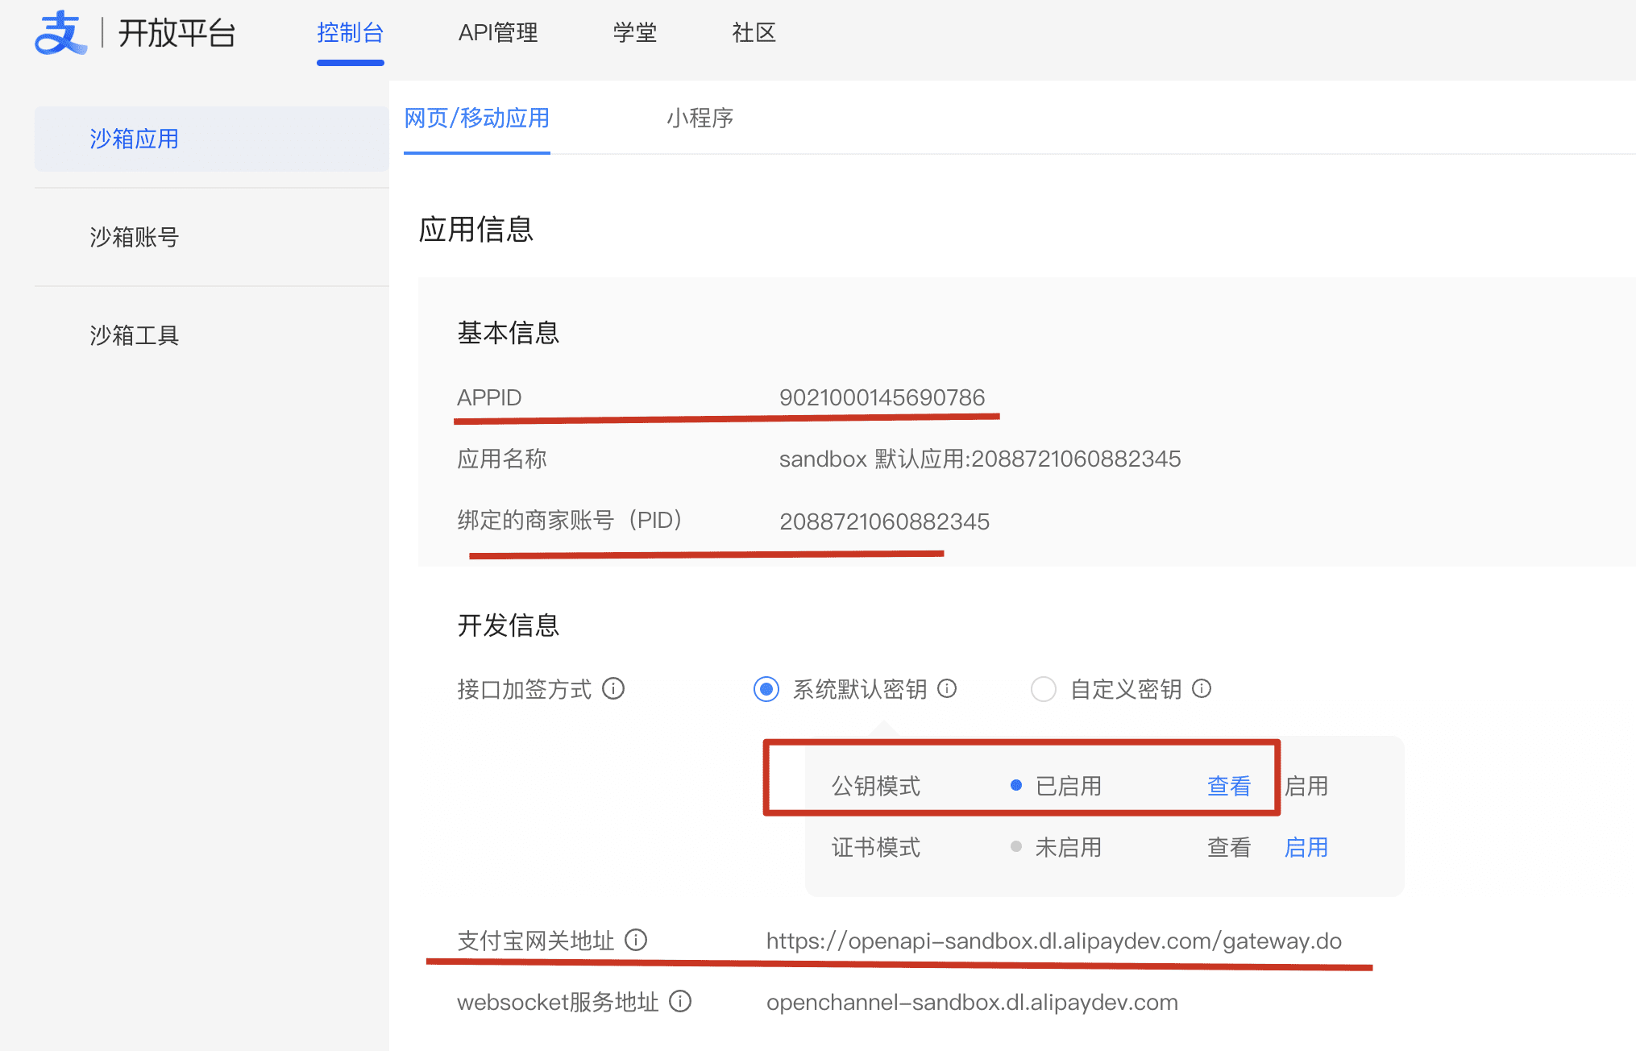
Task: Select the 自定义密钥 radio button
Action: [x=1044, y=689]
